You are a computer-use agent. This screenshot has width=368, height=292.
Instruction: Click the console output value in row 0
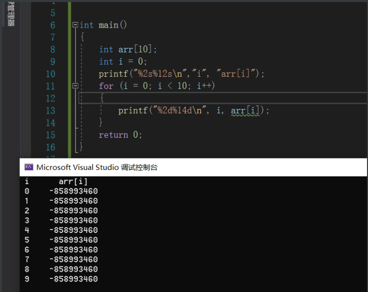[x=73, y=191]
